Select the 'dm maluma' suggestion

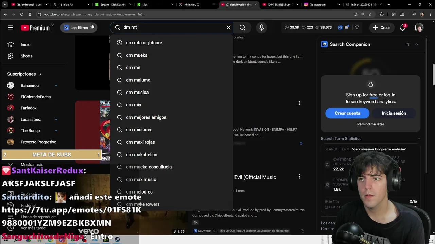pos(172,80)
